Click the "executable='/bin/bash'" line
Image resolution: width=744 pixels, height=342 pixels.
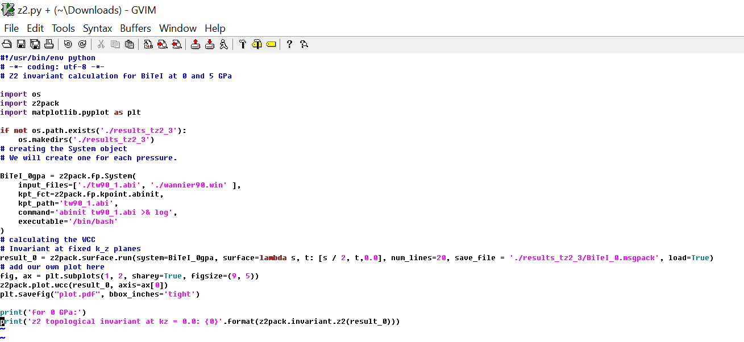(68, 222)
